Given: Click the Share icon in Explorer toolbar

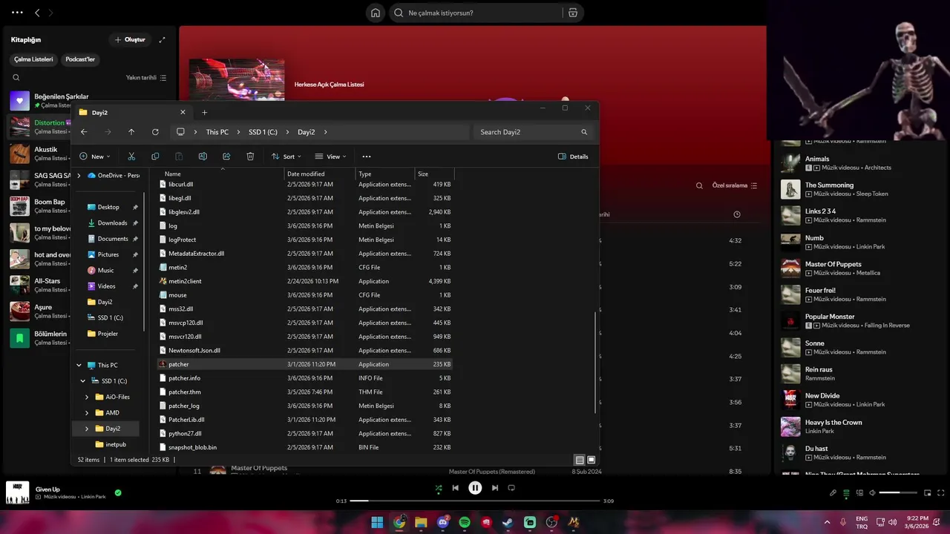Looking at the screenshot, I should point(226,156).
